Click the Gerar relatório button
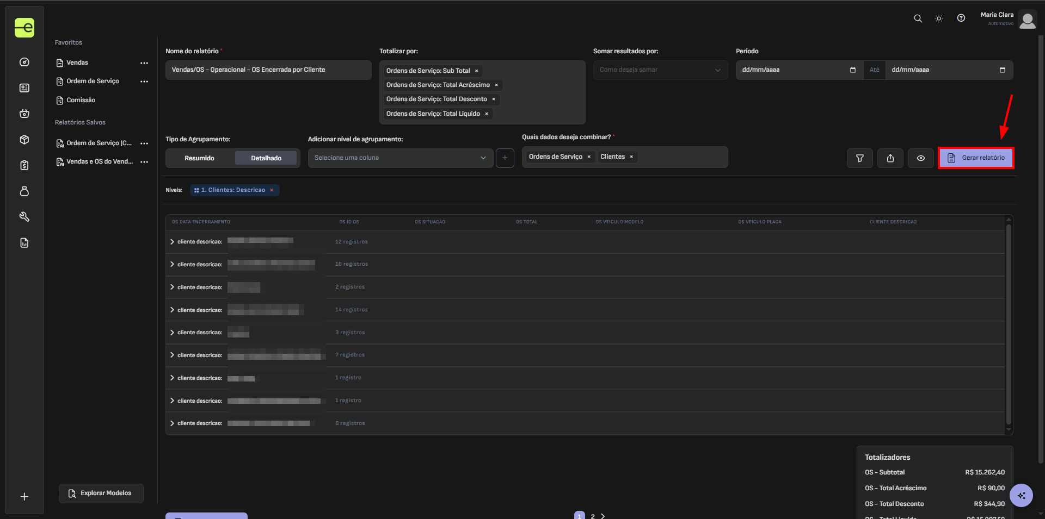1045x519 pixels. [976, 158]
